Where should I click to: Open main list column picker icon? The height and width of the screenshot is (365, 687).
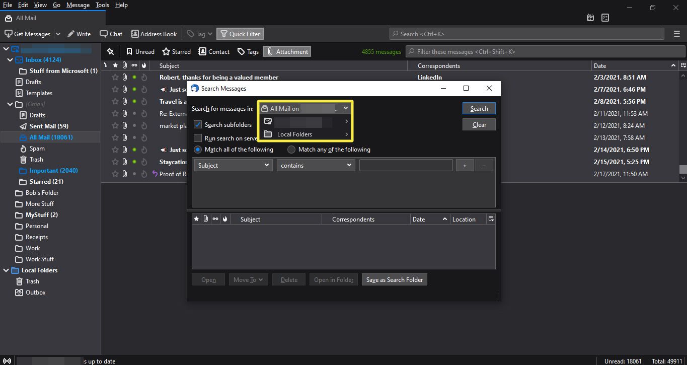click(x=683, y=65)
